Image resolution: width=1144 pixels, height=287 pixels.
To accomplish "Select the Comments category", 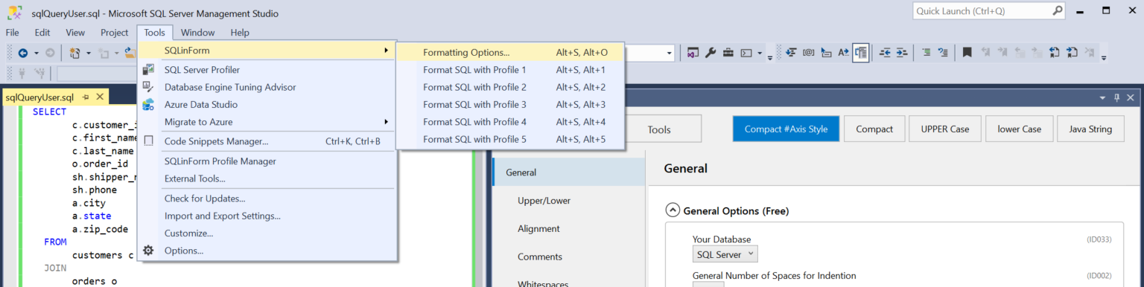I will [x=569, y=257].
